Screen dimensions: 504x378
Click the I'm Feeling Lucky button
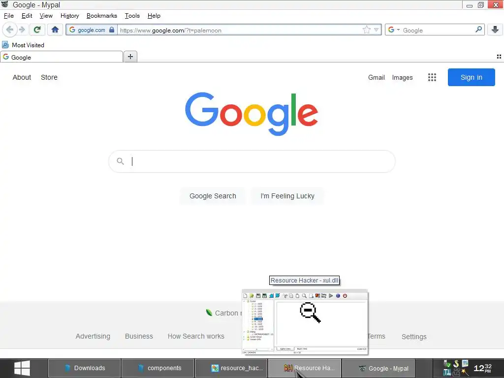pyautogui.click(x=287, y=196)
